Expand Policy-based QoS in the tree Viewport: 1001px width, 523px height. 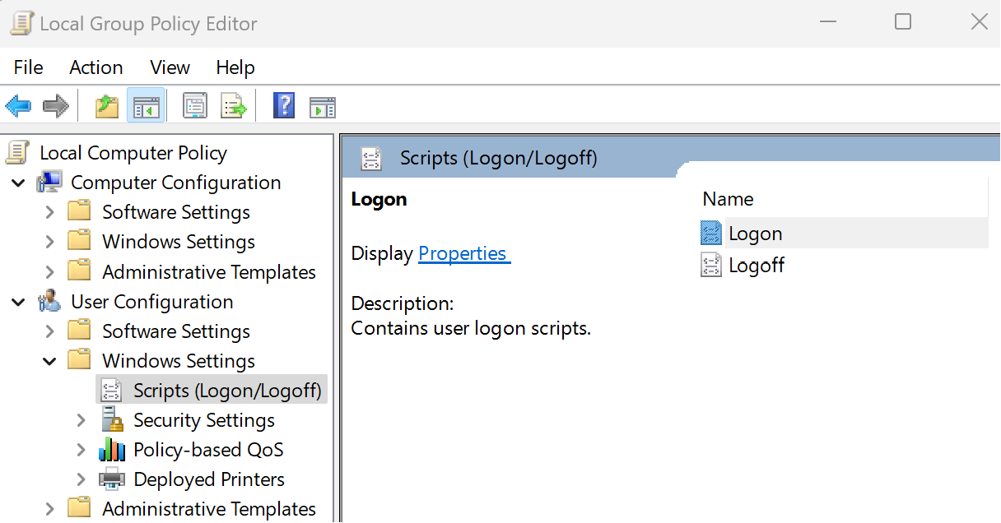[x=81, y=450]
